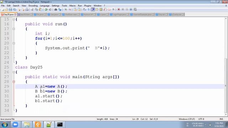Toggle Synchronize Horizontal Scrolling button

click(x=79, y=10)
